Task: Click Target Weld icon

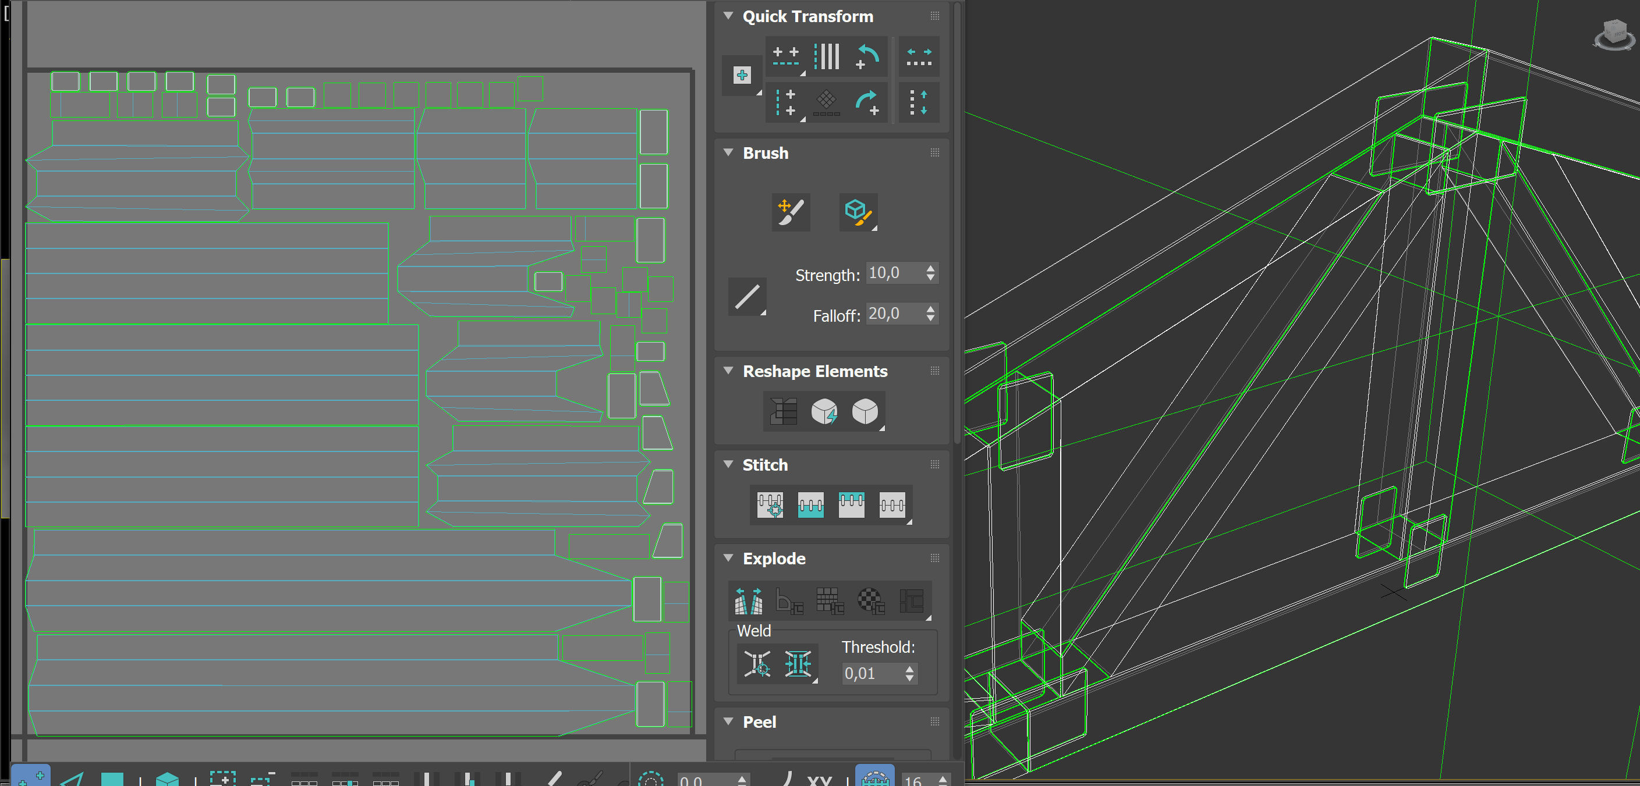Action: click(757, 664)
